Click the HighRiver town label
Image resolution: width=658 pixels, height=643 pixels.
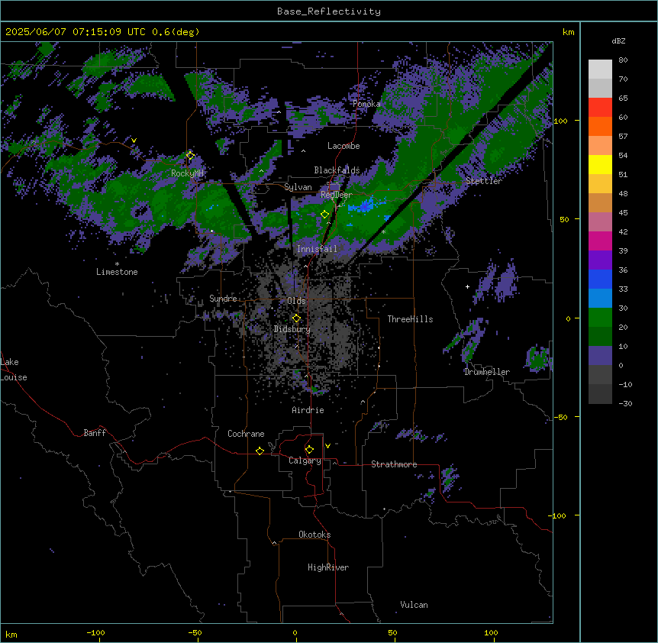click(328, 567)
